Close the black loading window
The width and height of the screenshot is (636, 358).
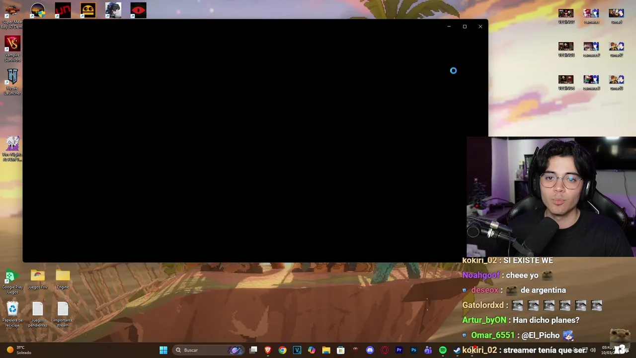click(x=480, y=26)
